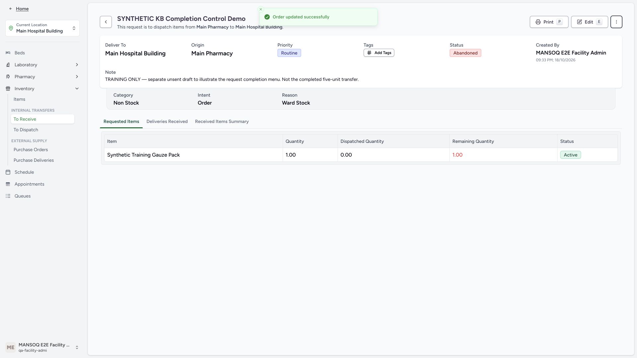Open the Current Location selector dropdown

[x=42, y=28]
